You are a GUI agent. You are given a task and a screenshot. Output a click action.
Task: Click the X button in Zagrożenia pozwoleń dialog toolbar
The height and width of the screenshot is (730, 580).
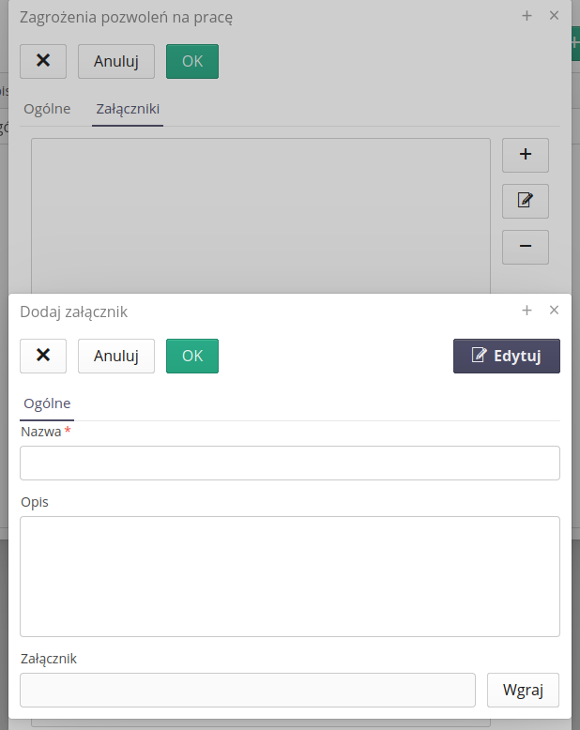(x=43, y=61)
